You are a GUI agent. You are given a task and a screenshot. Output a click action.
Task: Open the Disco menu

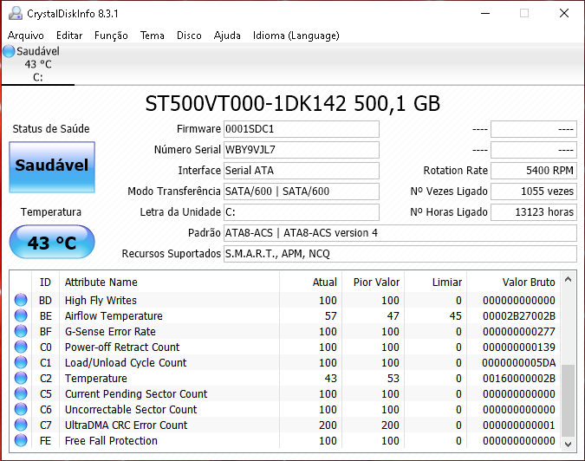point(189,36)
